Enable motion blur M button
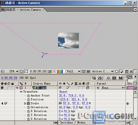The image size is (138, 125). [121, 78]
